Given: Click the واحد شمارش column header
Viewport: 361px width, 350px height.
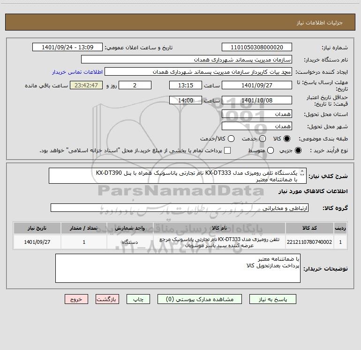Looking at the screenshot, I should 130,228.
